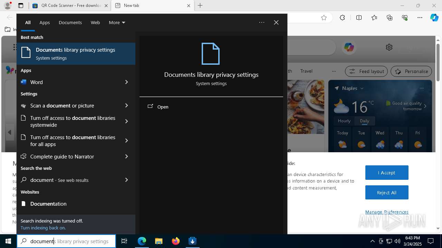Switch weather view to Daily
The width and height of the screenshot is (442, 248).
pyautogui.click(x=365, y=121)
